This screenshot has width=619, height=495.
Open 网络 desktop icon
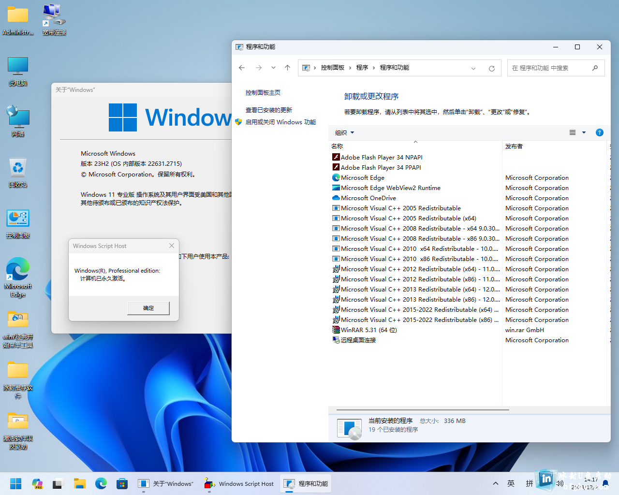pyautogui.click(x=18, y=122)
